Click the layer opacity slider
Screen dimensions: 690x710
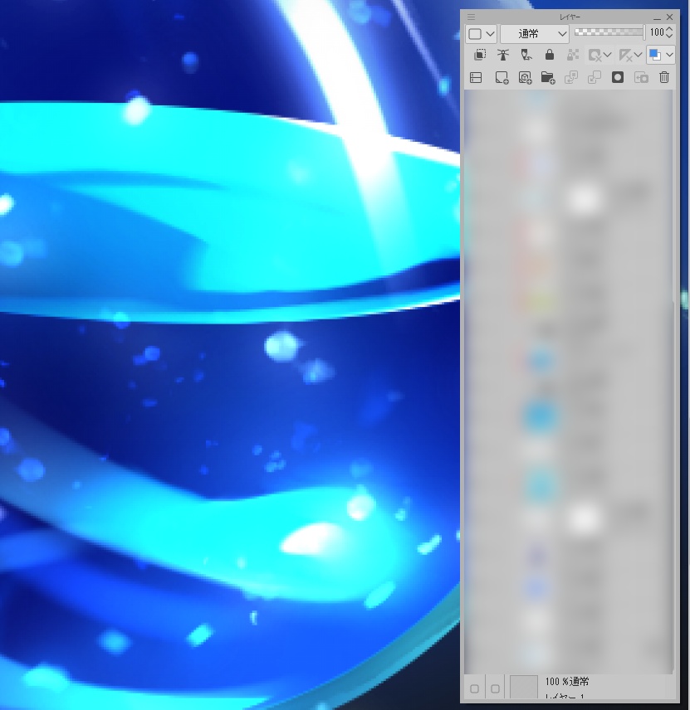(609, 32)
